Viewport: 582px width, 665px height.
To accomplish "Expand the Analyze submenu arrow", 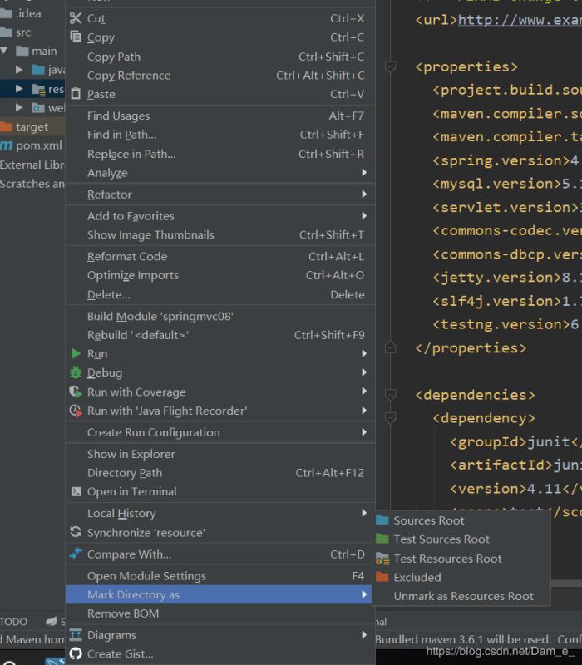I will click(364, 173).
